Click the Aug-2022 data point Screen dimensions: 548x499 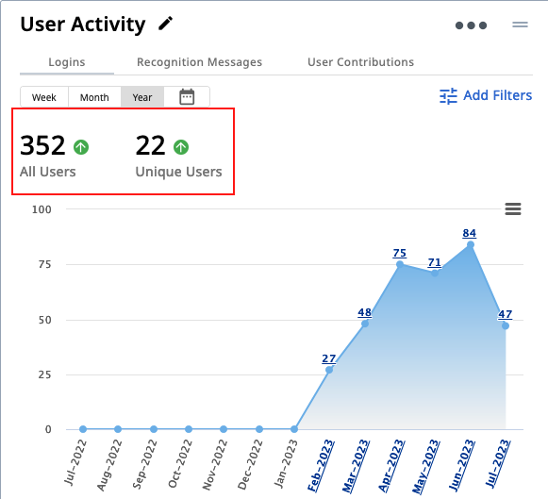[118, 429]
